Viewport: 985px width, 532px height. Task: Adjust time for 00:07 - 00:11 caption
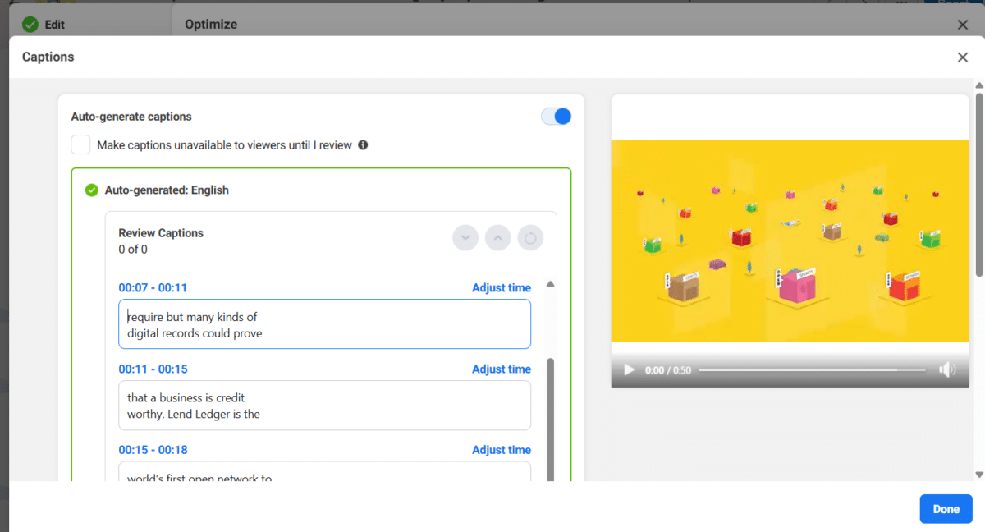[501, 288]
